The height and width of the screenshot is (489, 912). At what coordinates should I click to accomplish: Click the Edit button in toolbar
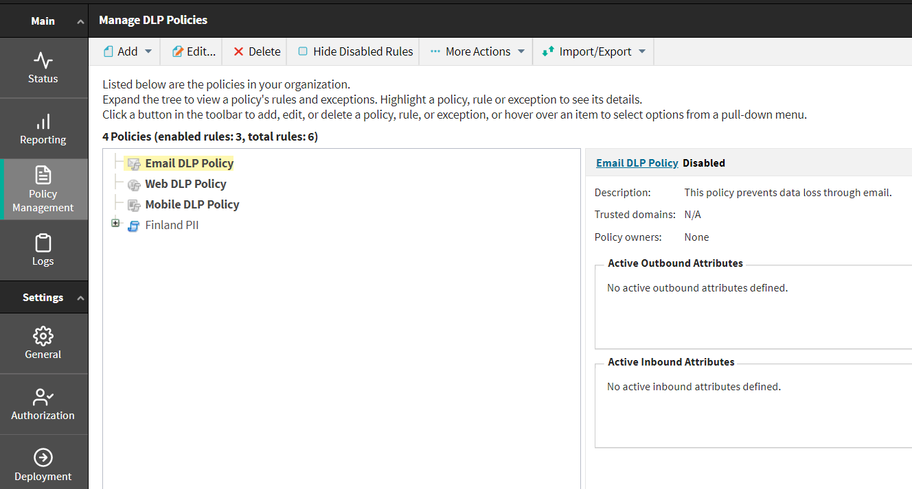click(x=193, y=51)
